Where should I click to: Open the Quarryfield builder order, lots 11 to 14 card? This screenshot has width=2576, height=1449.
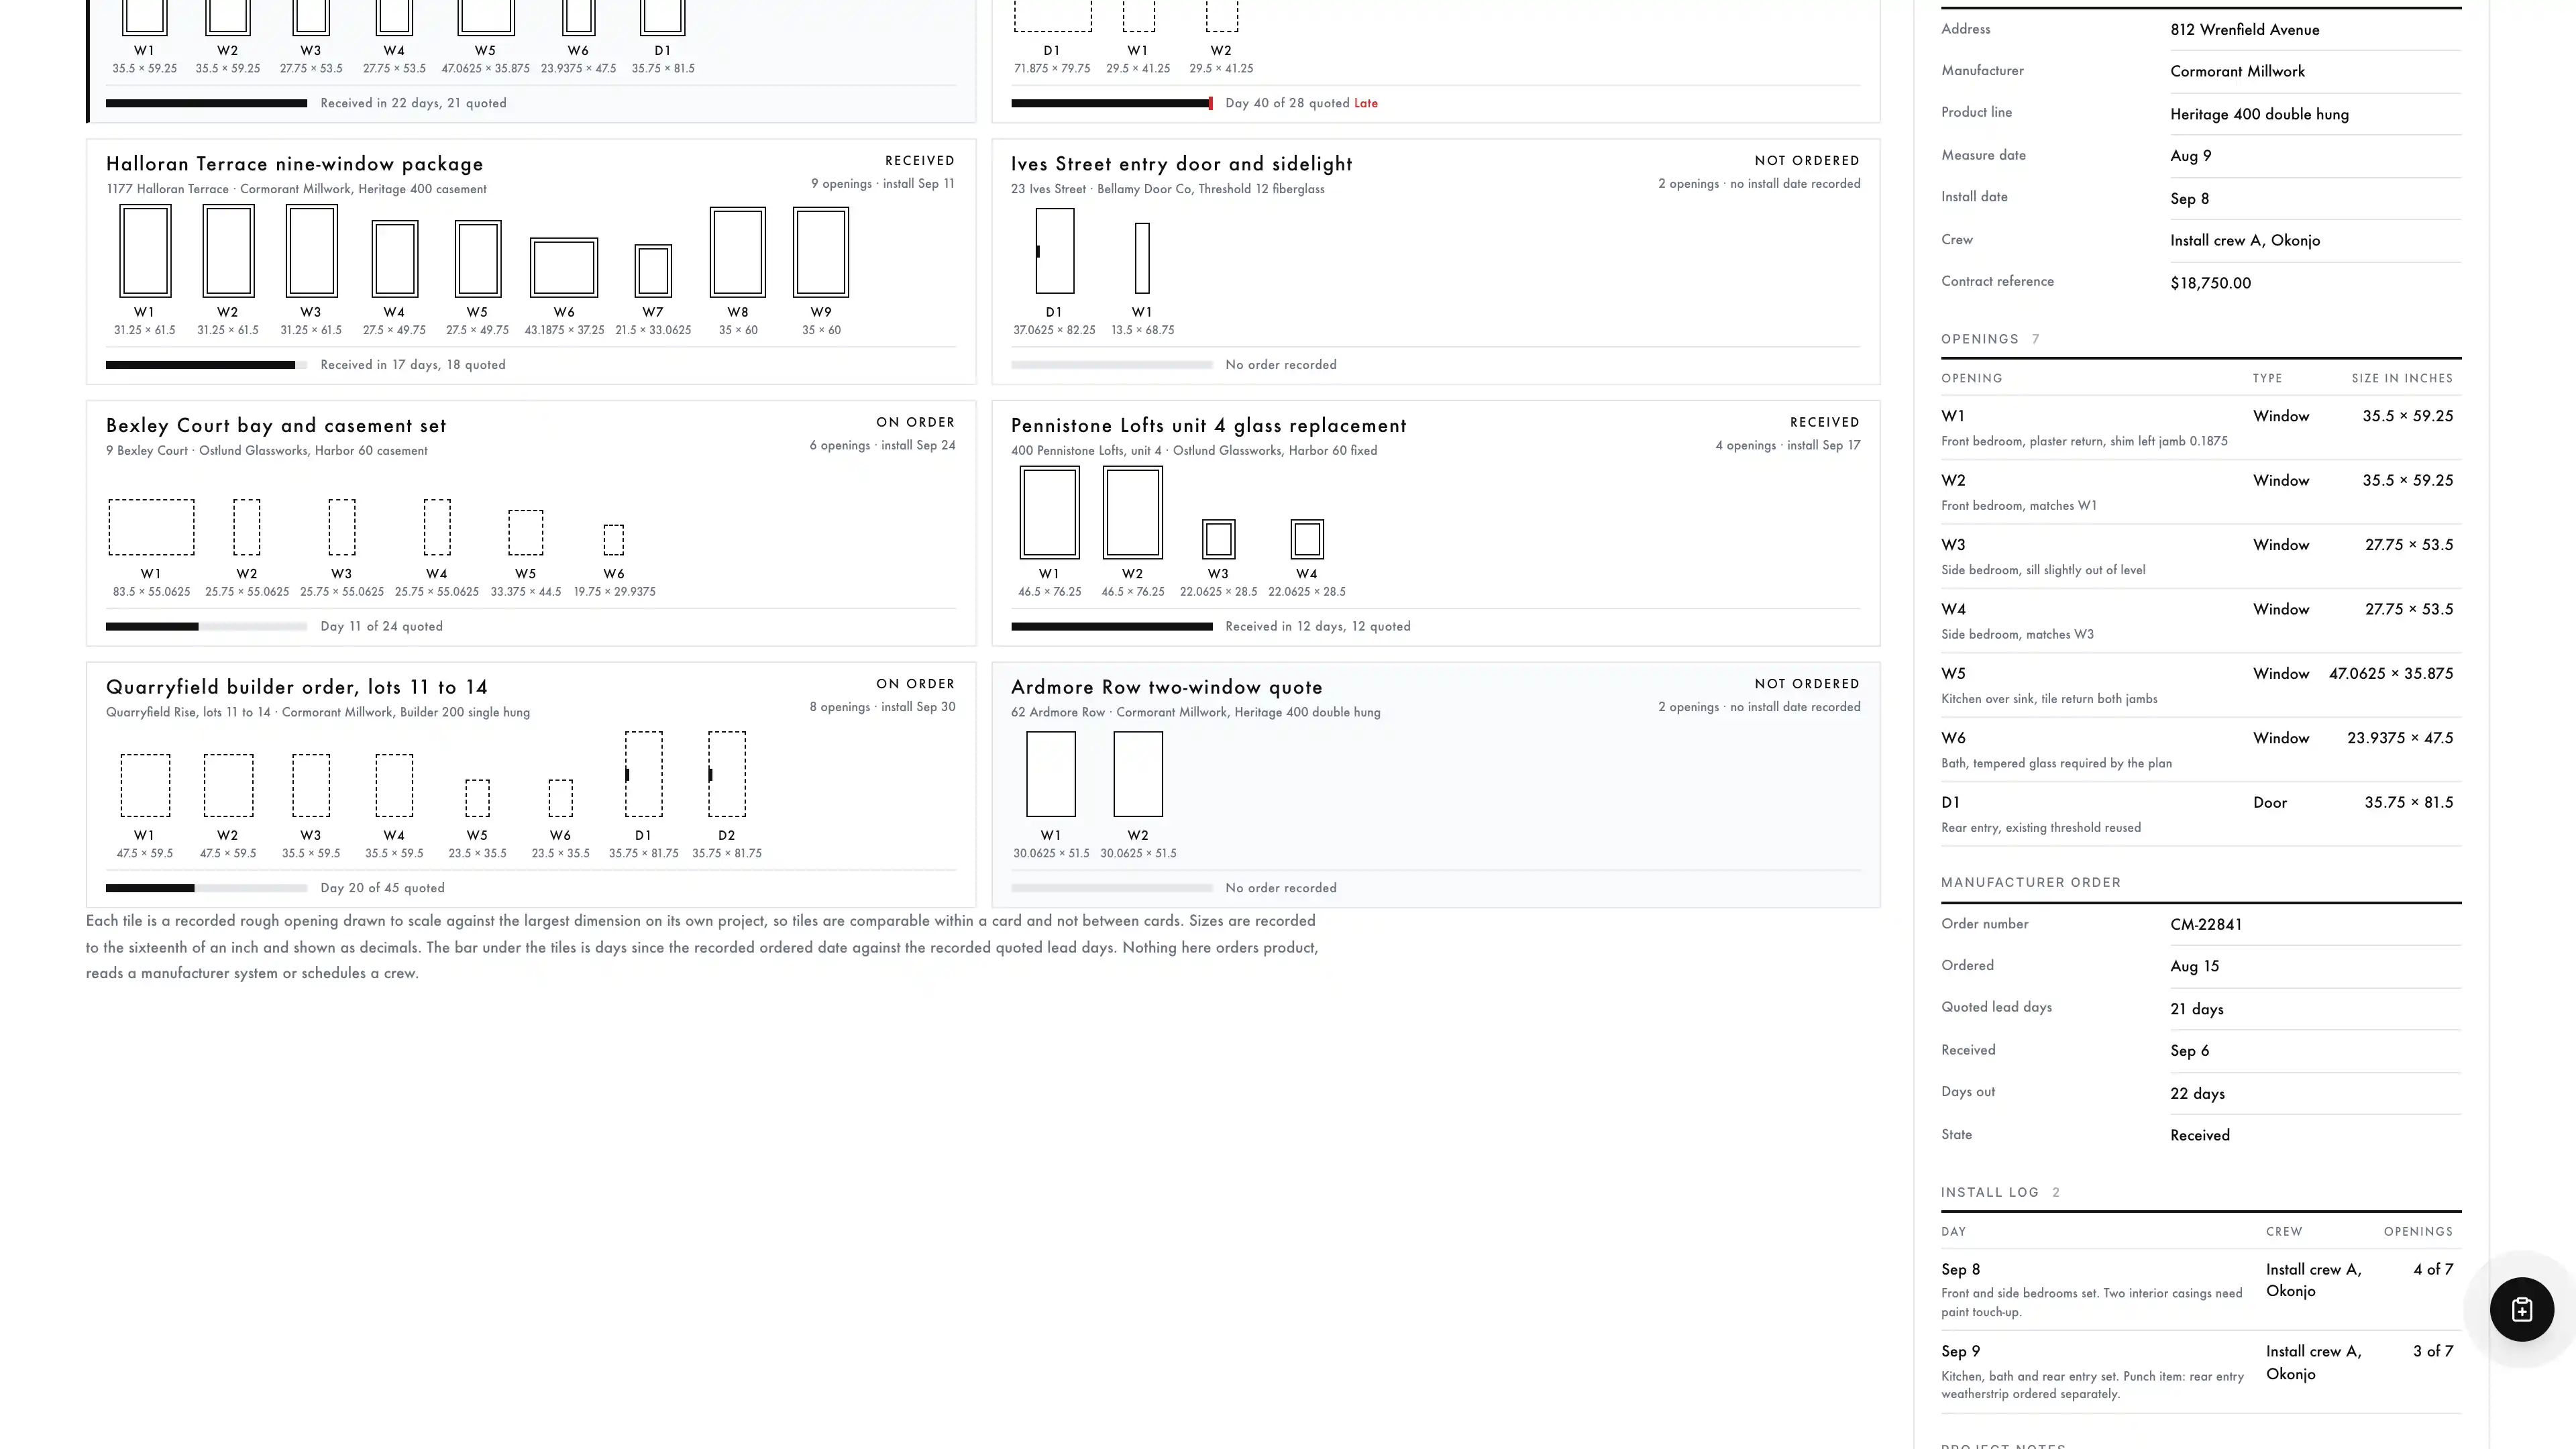click(531, 785)
